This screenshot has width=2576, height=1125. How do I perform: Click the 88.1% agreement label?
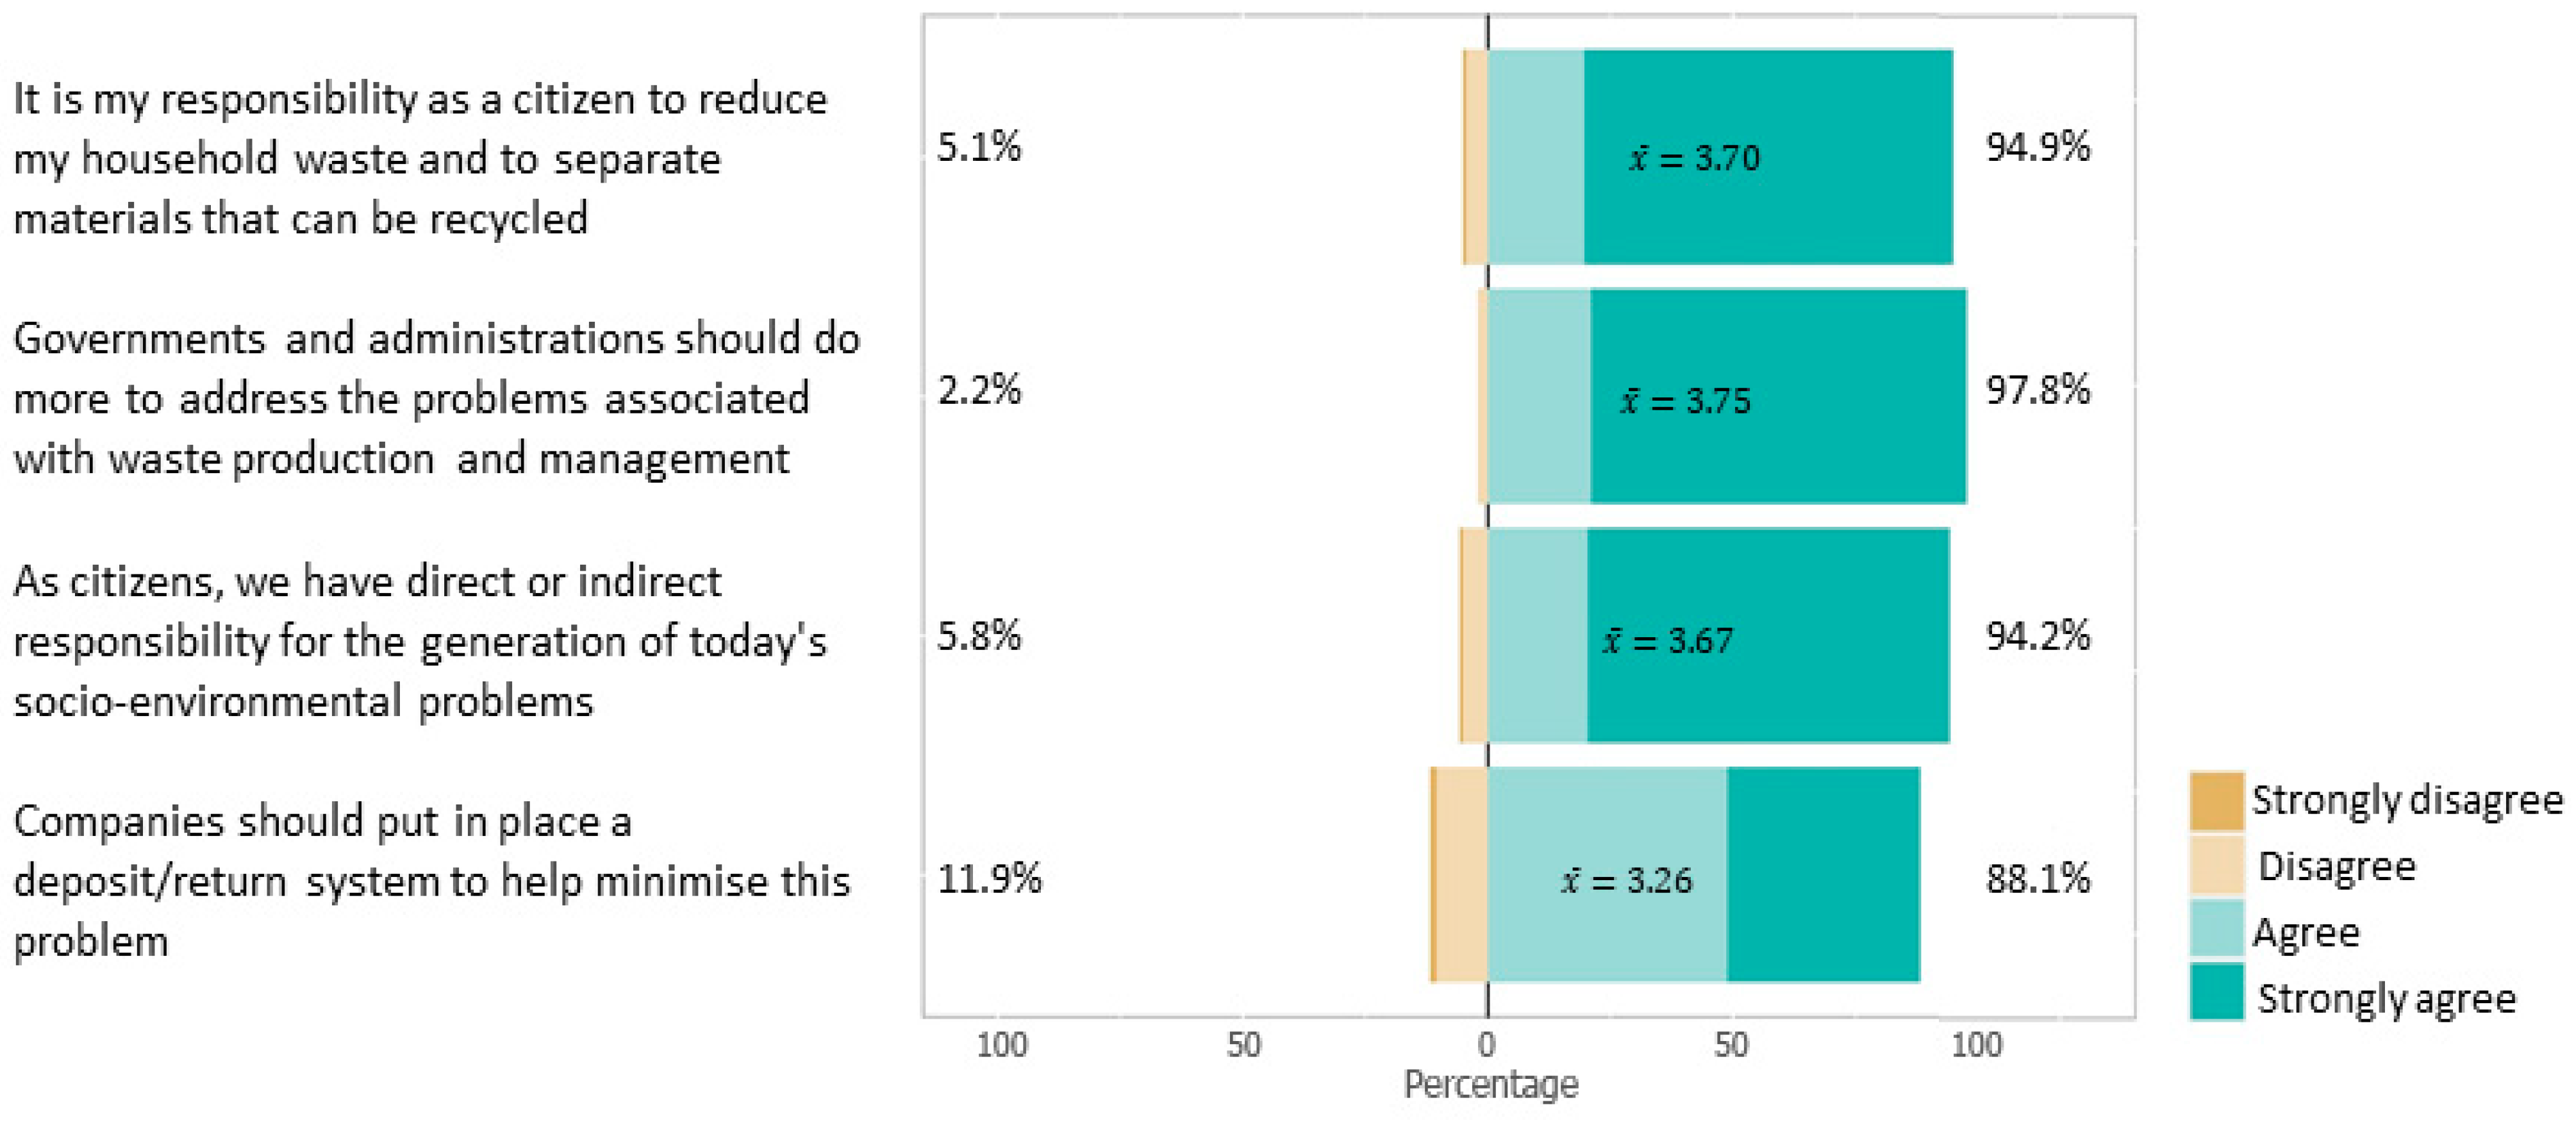point(2037,879)
